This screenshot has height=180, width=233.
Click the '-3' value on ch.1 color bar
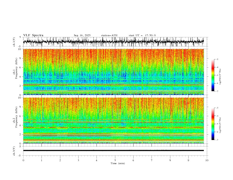[x=217, y=59]
